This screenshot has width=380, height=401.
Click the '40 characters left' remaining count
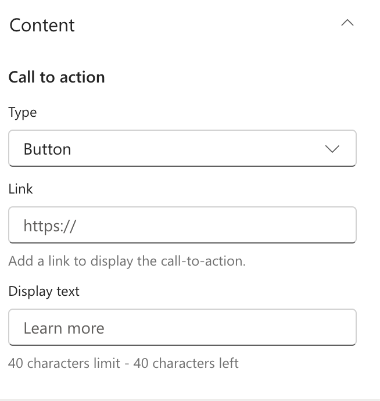(x=186, y=363)
